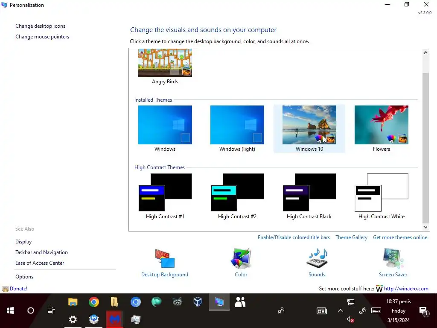Image resolution: width=437 pixels, height=328 pixels.
Task: Apply the Windows (light) theme
Action: (237, 128)
